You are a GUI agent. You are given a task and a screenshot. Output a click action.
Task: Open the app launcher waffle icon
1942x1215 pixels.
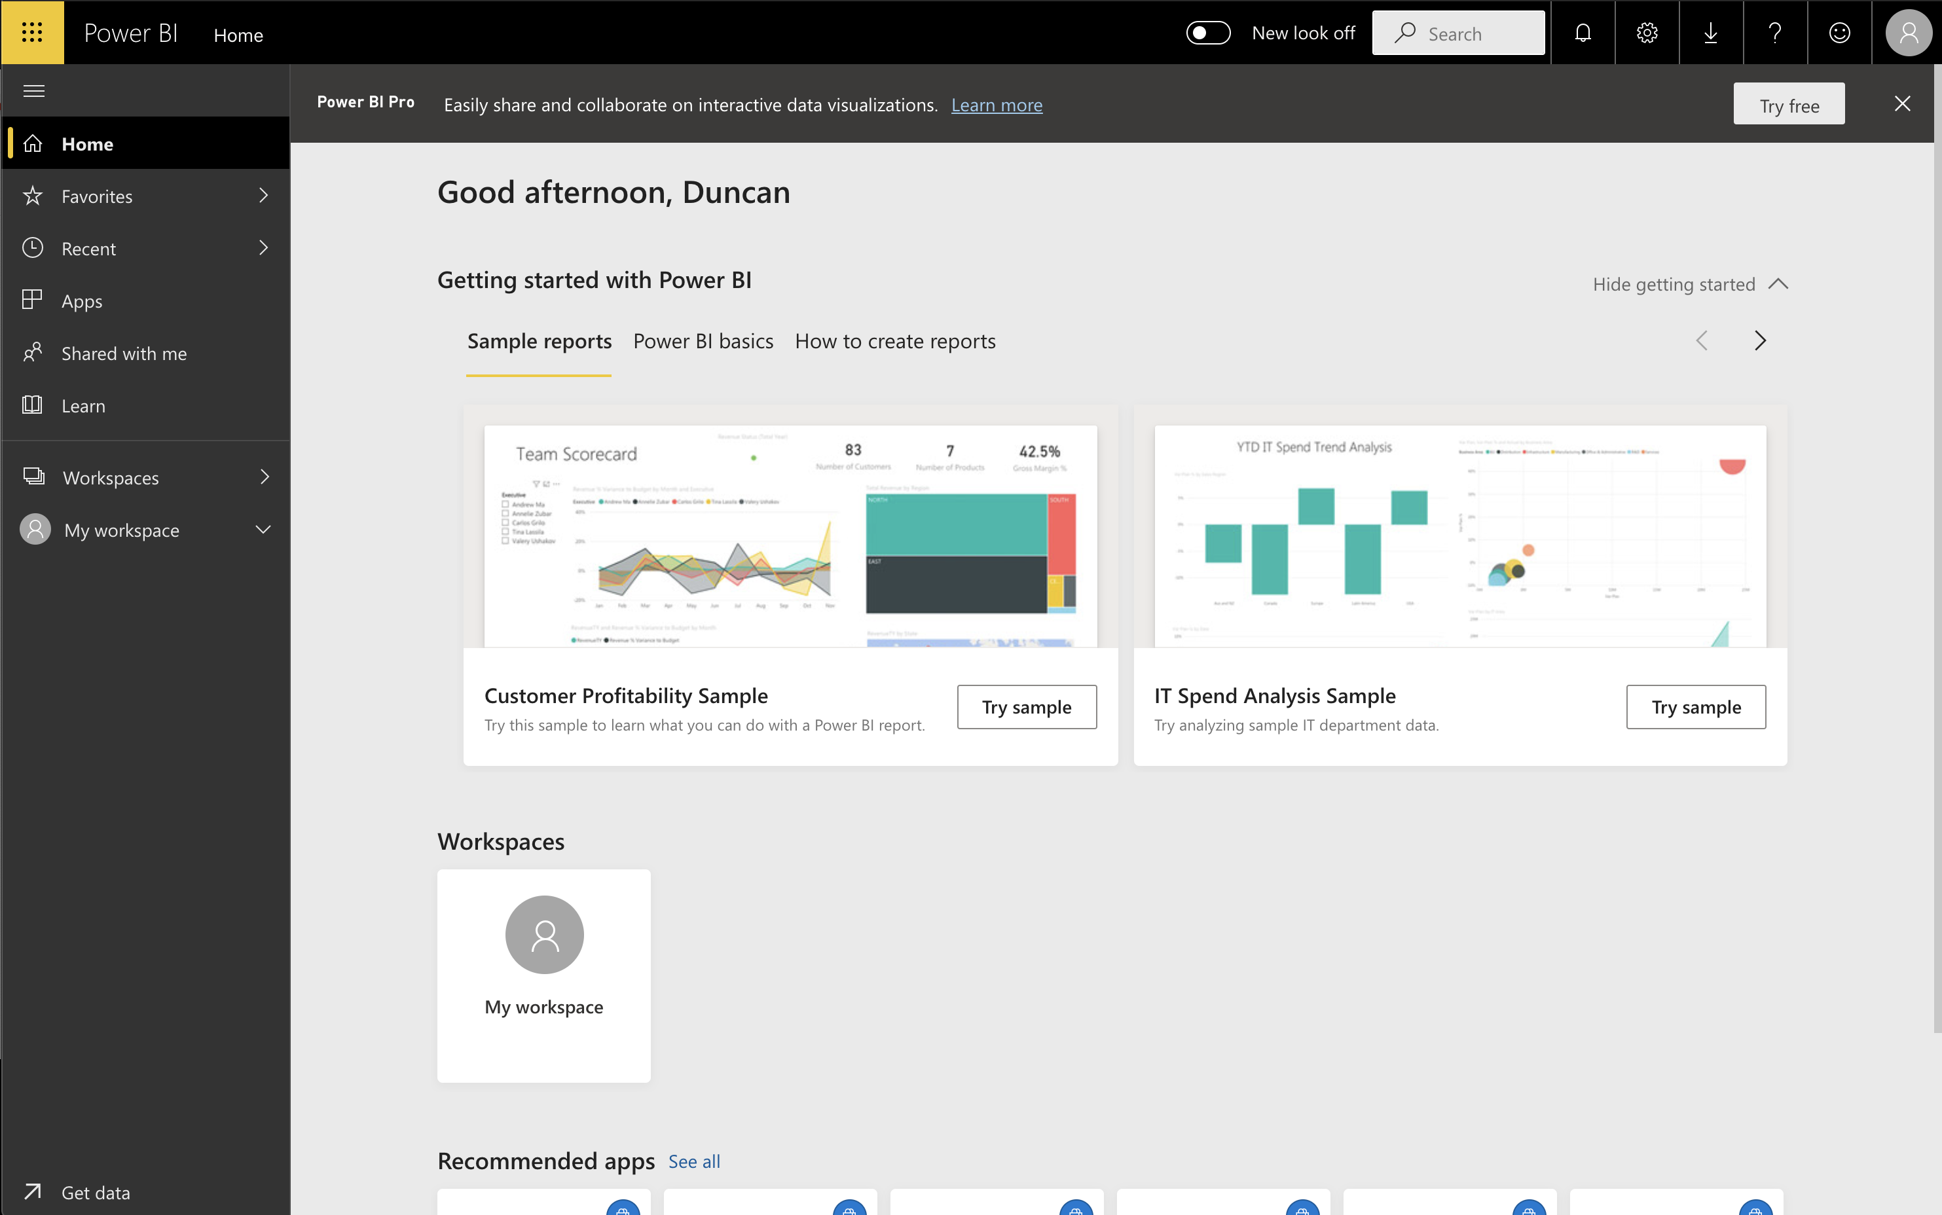[32, 32]
